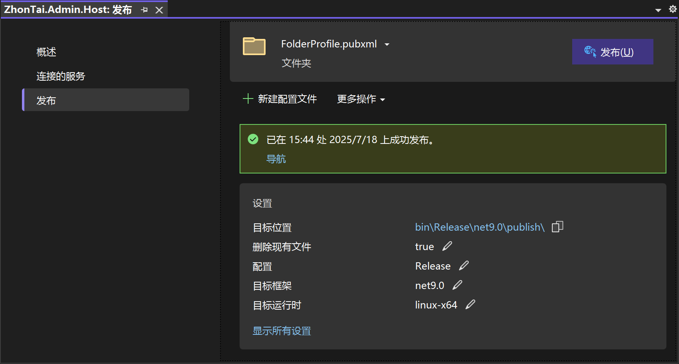Open the window settings gear icon
This screenshot has height=364, width=679.
pyautogui.click(x=673, y=9)
